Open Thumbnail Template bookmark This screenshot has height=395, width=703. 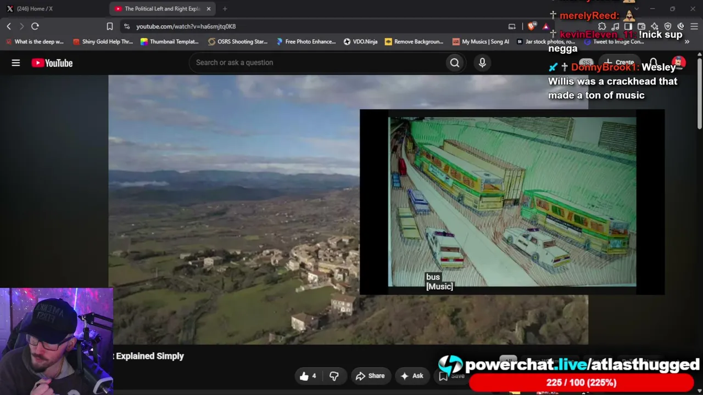click(170, 42)
